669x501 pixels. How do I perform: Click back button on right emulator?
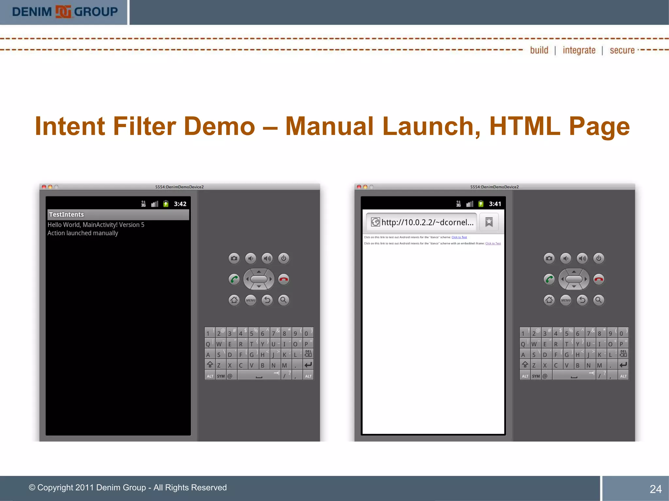(582, 300)
